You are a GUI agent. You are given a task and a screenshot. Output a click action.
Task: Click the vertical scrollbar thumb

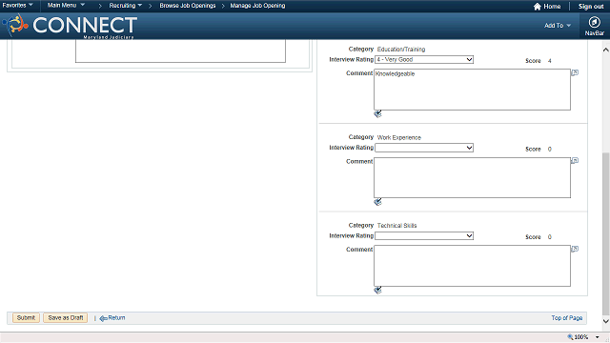[x=606, y=233]
